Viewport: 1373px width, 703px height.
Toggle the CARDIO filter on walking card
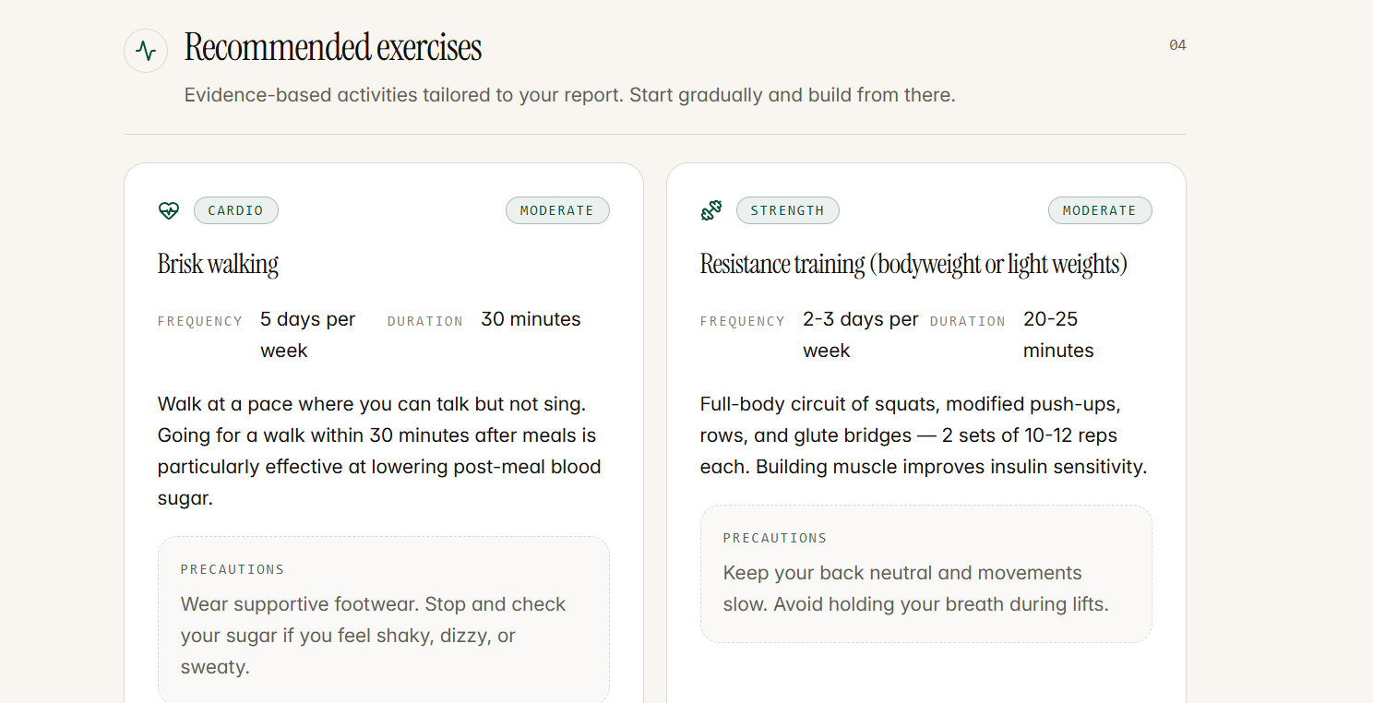point(235,210)
